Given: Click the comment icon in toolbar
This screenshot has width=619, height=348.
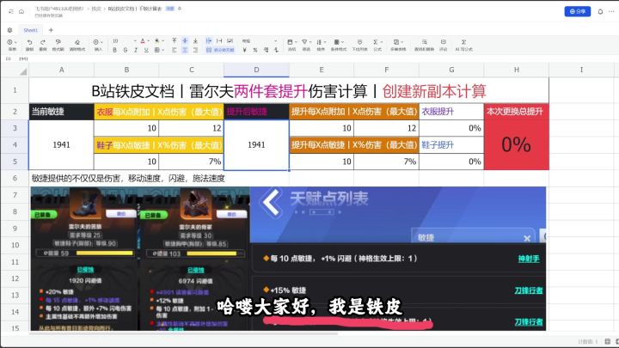Looking at the screenshot, I should [444, 44].
